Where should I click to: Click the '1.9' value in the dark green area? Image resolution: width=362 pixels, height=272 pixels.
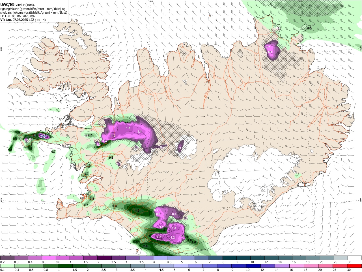[137, 211]
